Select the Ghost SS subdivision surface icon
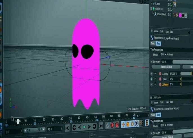193x138 pixels. pyautogui.click(x=154, y=9)
